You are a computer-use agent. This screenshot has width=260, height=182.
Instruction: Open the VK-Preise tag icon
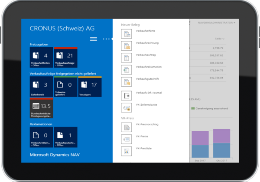(127, 139)
